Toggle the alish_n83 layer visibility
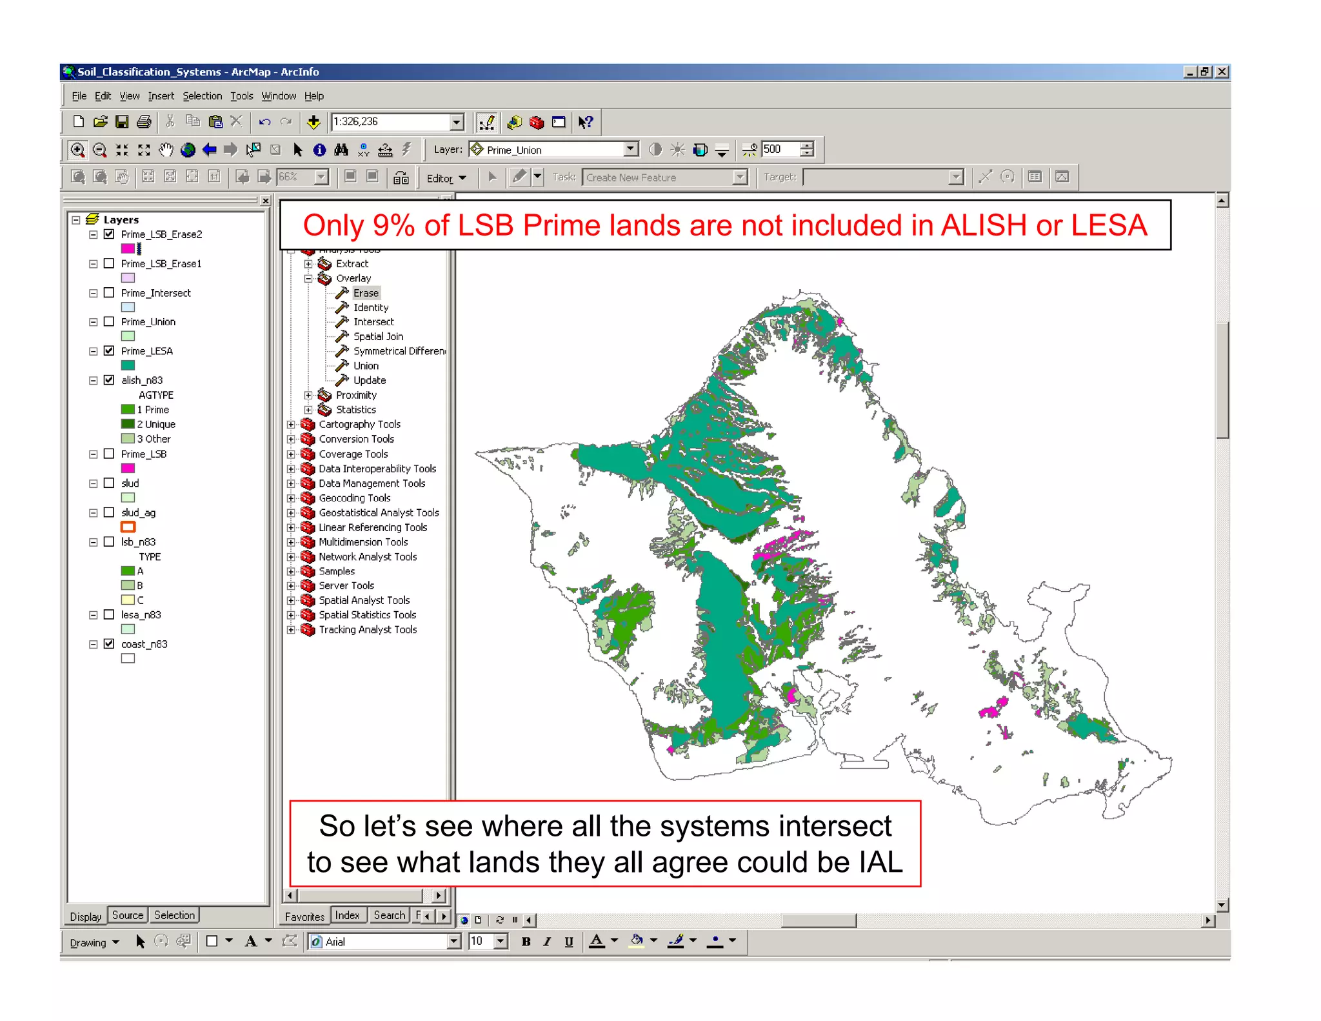Image resolution: width=1321 pixels, height=1021 pixels. (109, 380)
